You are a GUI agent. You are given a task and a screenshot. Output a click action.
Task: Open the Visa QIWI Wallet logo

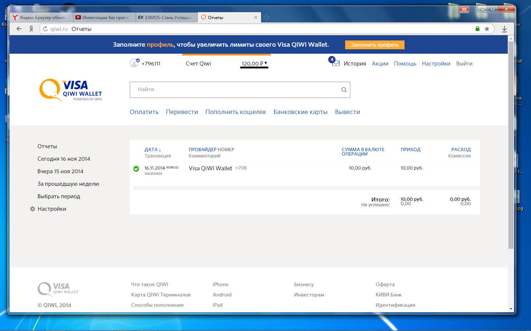(x=71, y=90)
